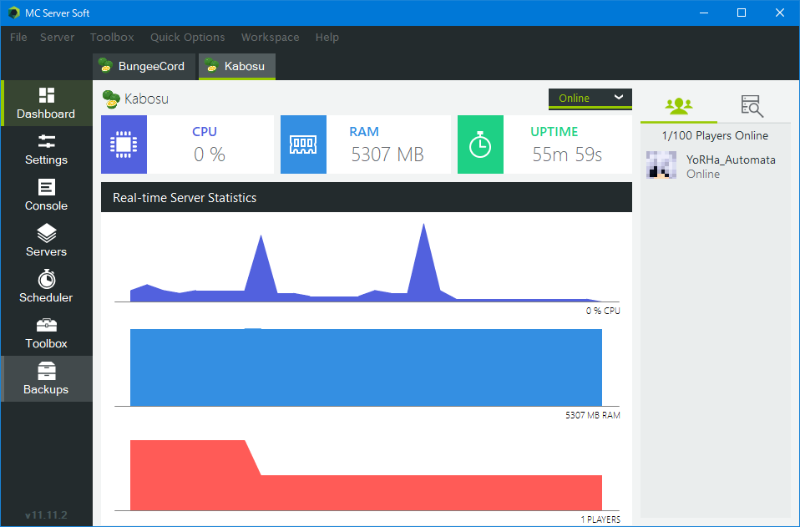Click the CPU chip icon tile

[124, 144]
